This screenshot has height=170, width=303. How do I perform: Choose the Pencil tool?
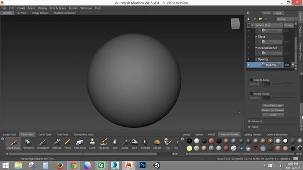[67, 144]
